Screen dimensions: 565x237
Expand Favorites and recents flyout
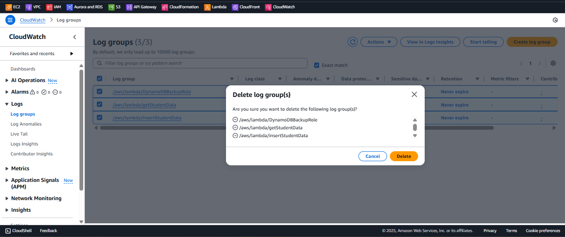pos(72,53)
